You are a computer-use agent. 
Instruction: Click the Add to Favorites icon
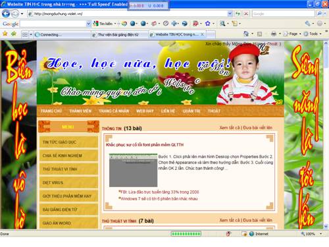14,34
